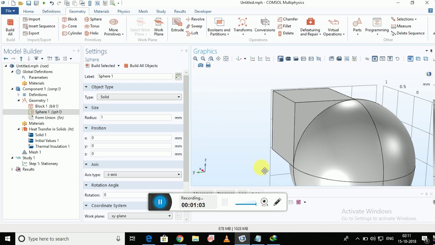This screenshot has height=245, width=435.
Task: Expand the Results node
Action: pyautogui.click(x=12, y=169)
